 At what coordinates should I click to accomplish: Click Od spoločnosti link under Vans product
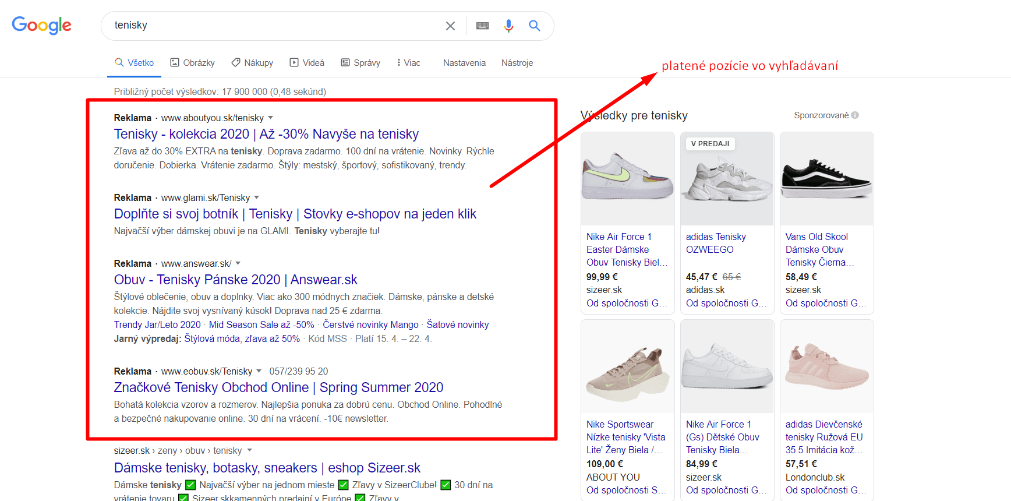(x=826, y=303)
